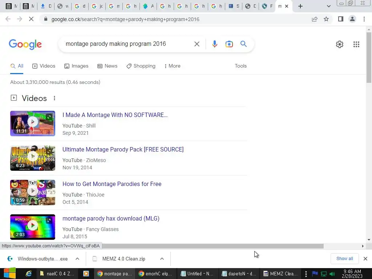372x279 pixels.
Task: Close the downloads bar
Action: tap(365, 259)
